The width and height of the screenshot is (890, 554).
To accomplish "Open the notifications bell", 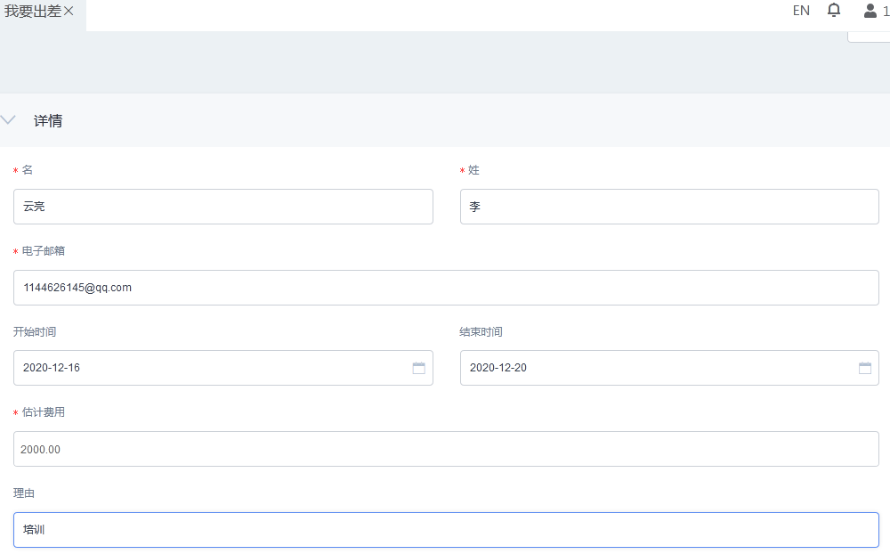I will click(834, 11).
